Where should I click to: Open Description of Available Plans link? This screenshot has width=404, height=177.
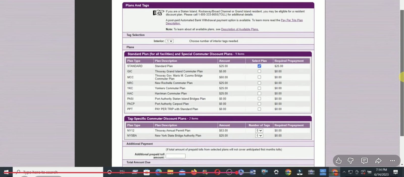point(240,29)
